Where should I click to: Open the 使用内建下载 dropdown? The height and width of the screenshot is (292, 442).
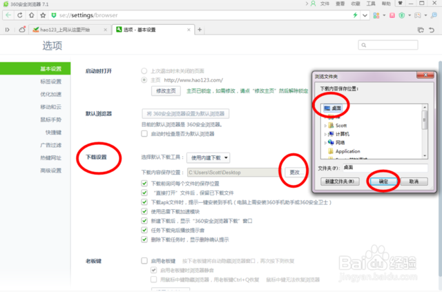coord(209,158)
